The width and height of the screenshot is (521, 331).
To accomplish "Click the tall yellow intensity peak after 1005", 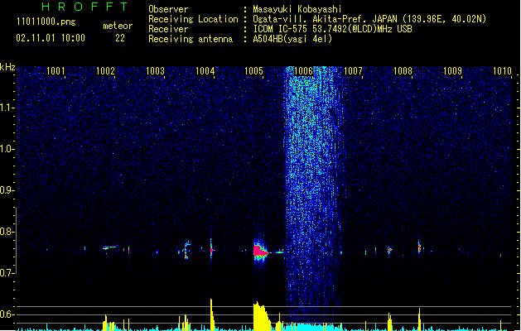I will pos(262,316).
